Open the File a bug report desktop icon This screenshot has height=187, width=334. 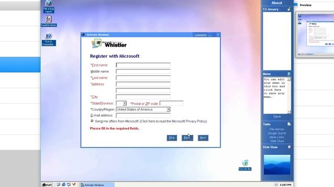pyautogui.click(x=49, y=6)
